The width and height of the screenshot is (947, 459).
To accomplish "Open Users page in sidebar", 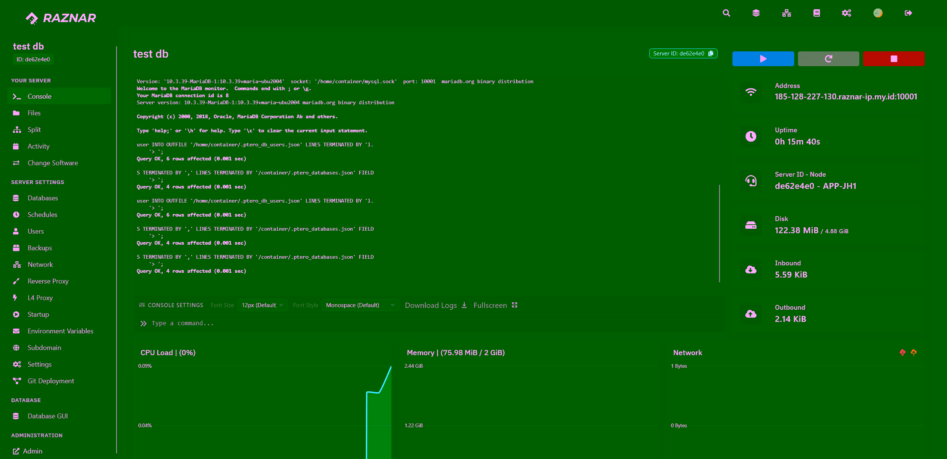I will point(59,231).
